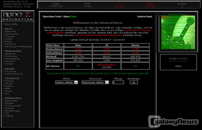Click the Benzin column header
This screenshot has height=130, width=202.
point(135,45)
